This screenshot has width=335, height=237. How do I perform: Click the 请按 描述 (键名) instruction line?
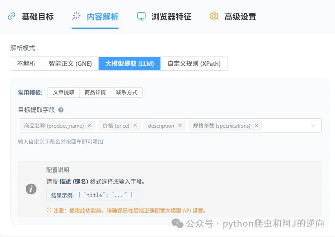(x=96, y=181)
